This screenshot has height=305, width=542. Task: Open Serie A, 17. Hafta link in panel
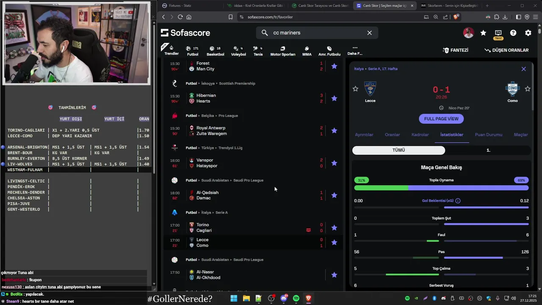click(383, 69)
